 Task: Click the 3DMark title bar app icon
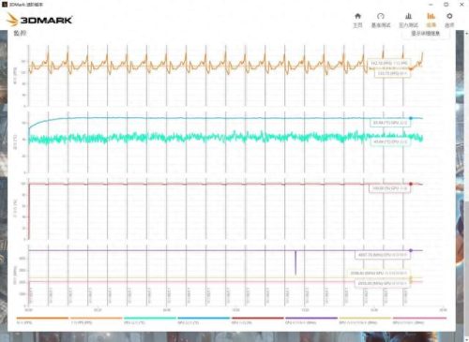(x=5, y=5)
